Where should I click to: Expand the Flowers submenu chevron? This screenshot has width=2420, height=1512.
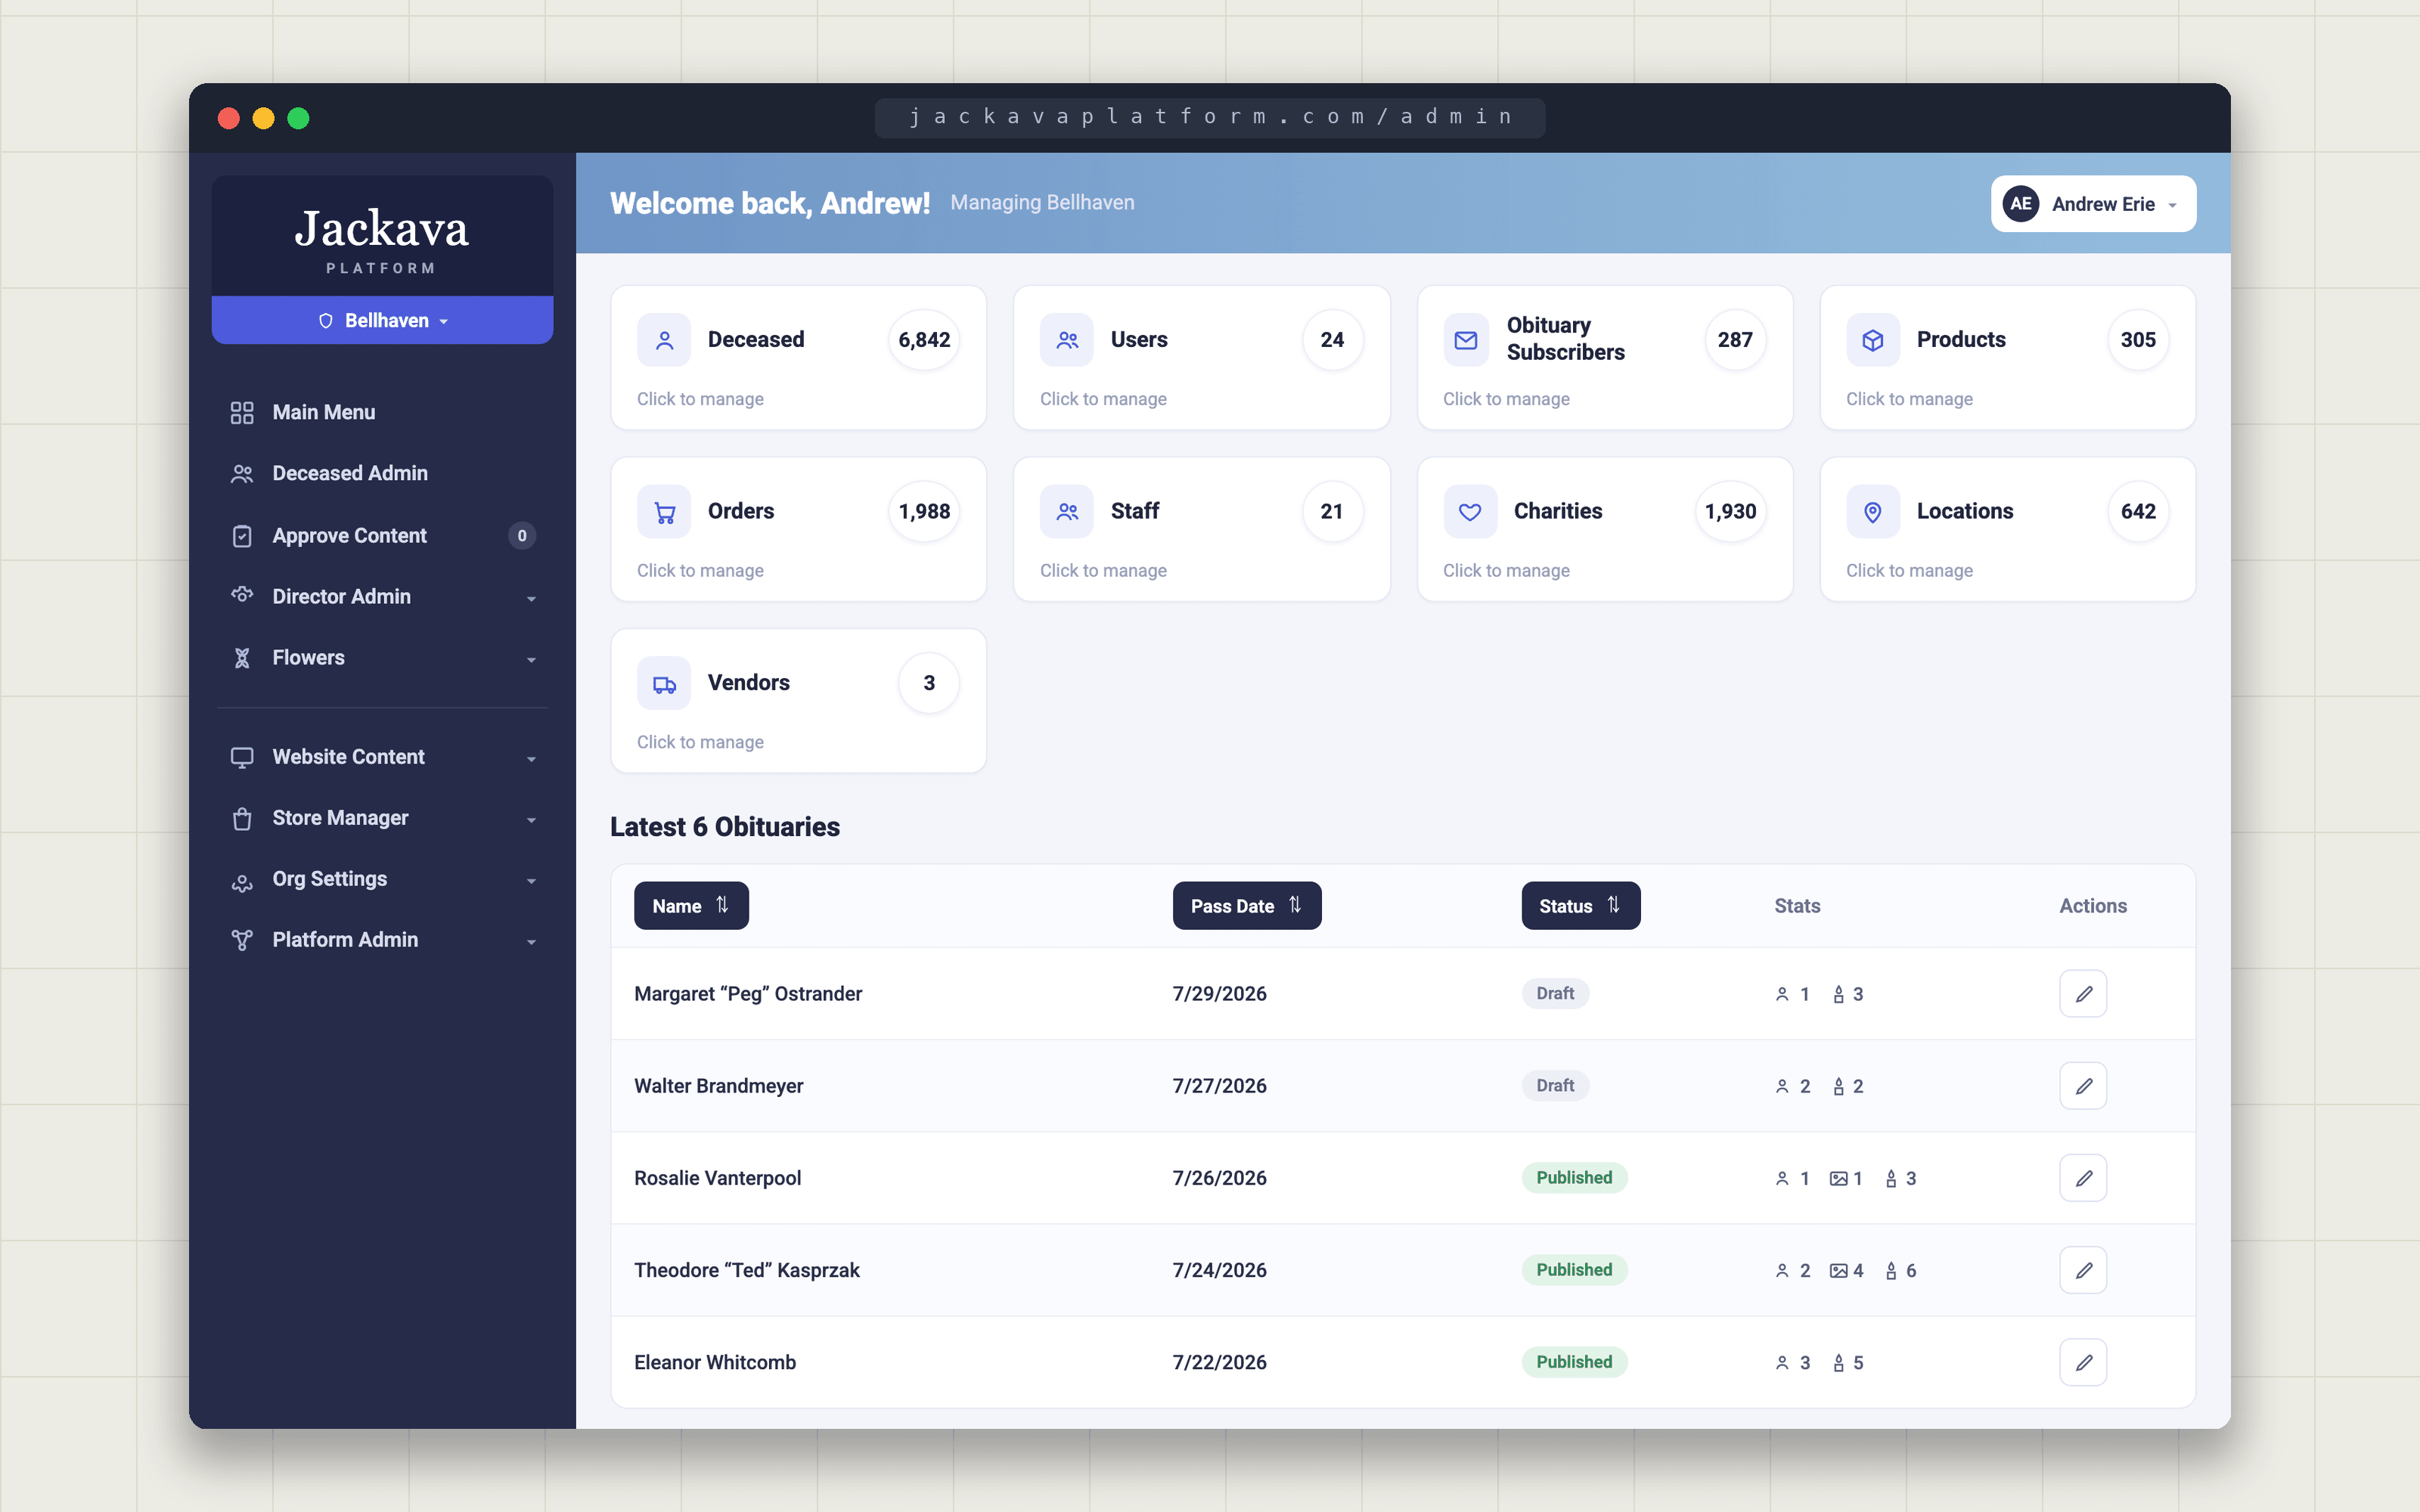pos(531,659)
